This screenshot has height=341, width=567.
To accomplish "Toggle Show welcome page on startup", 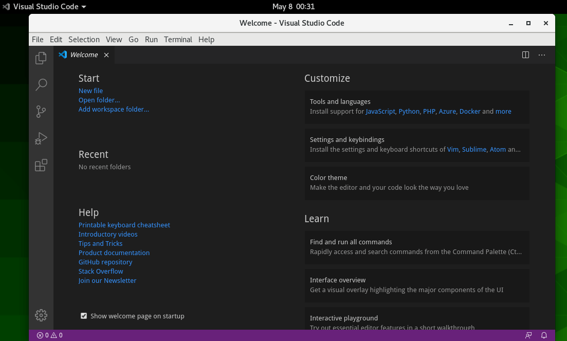I will coord(84,316).
